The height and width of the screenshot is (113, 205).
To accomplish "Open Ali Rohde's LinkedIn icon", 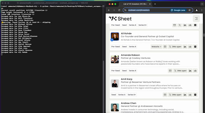I will coord(185,47).
